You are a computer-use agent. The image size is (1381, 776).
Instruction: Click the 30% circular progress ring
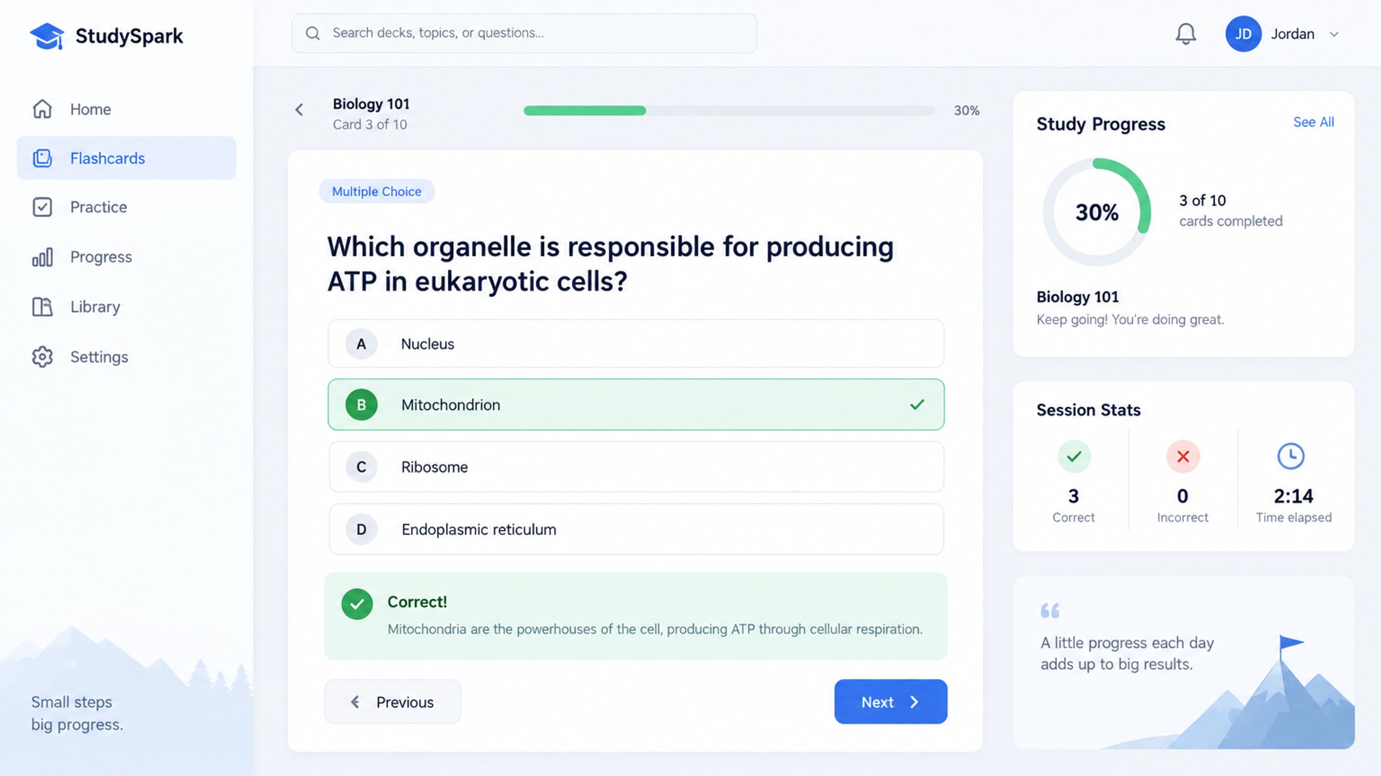(x=1097, y=212)
